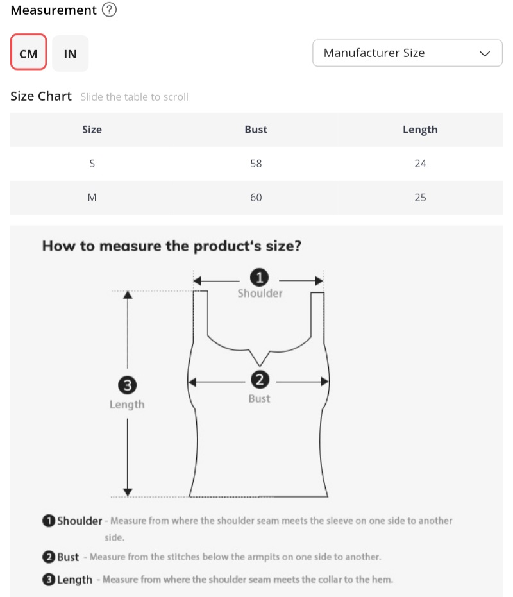
Task: Click the Size column header
Action: (92, 130)
